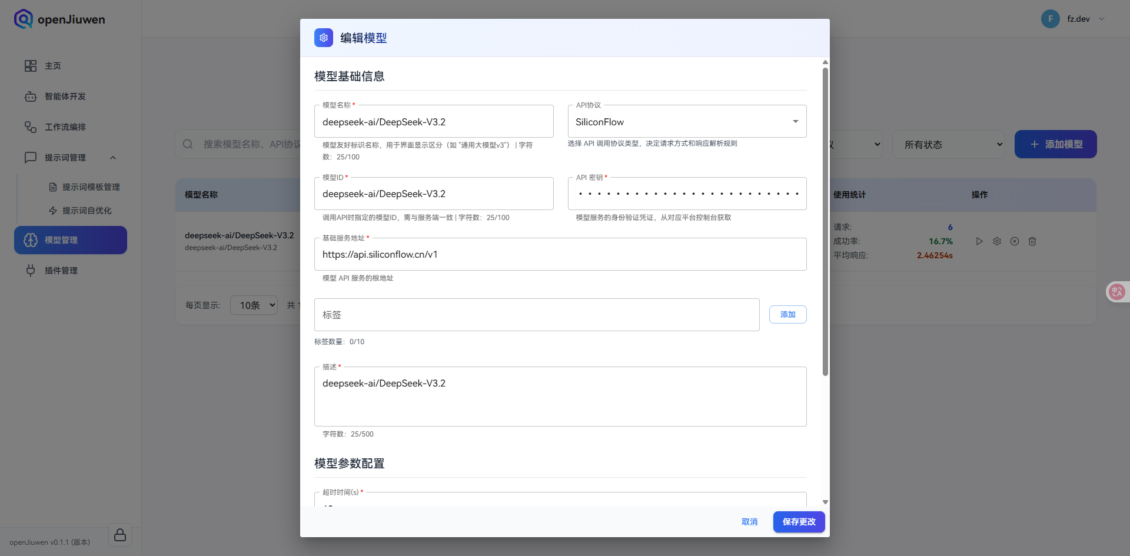Viewport: 1130px width, 556px height.
Task: Click the floating translate icon at right edge
Action: [x=1116, y=291]
